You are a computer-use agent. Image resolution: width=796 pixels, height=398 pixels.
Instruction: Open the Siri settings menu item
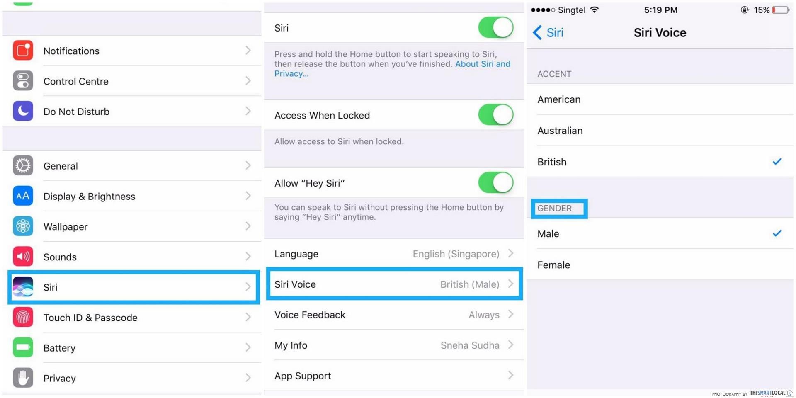[133, 287]
